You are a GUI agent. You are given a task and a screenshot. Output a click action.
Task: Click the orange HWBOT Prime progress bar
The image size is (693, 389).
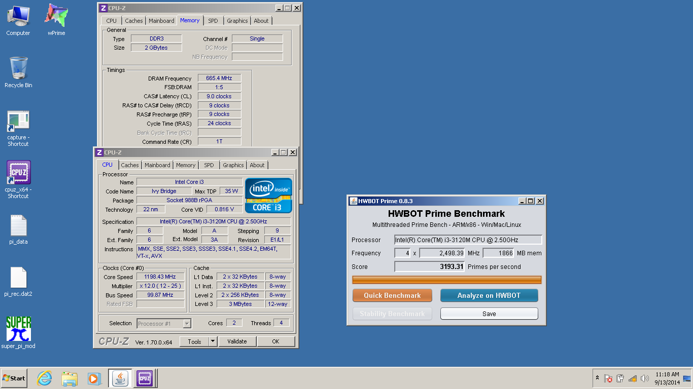pyautogui.click(x=446, y=280)
